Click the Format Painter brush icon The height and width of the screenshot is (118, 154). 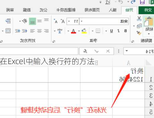(139, 33)
